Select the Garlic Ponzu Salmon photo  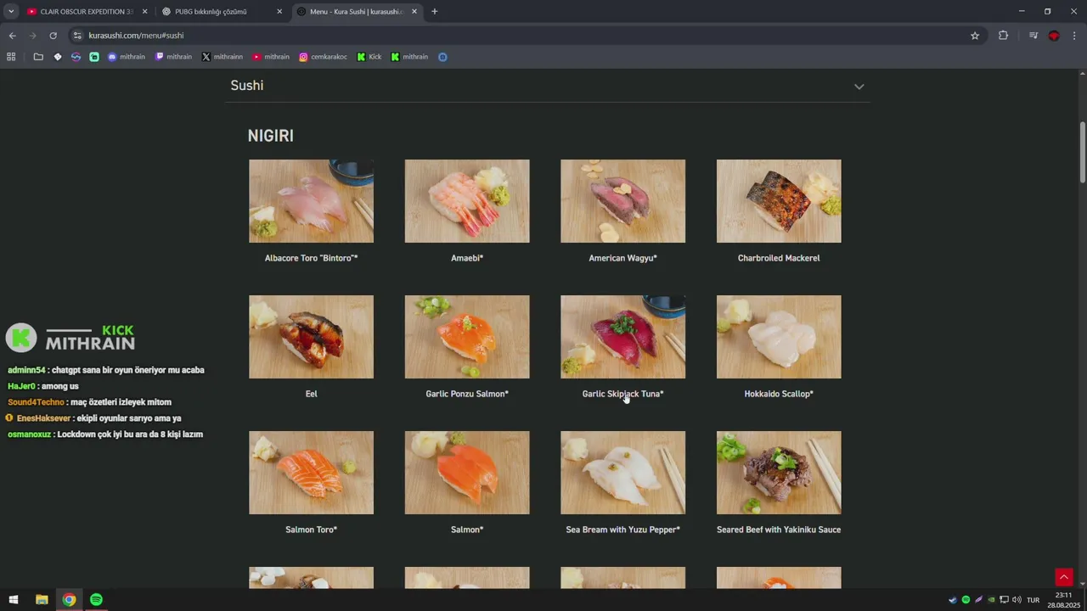467,337
